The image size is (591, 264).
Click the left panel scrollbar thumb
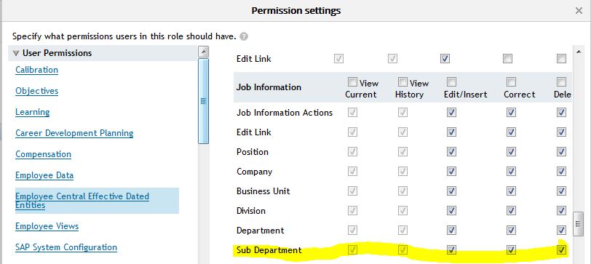tap(203, 101)
